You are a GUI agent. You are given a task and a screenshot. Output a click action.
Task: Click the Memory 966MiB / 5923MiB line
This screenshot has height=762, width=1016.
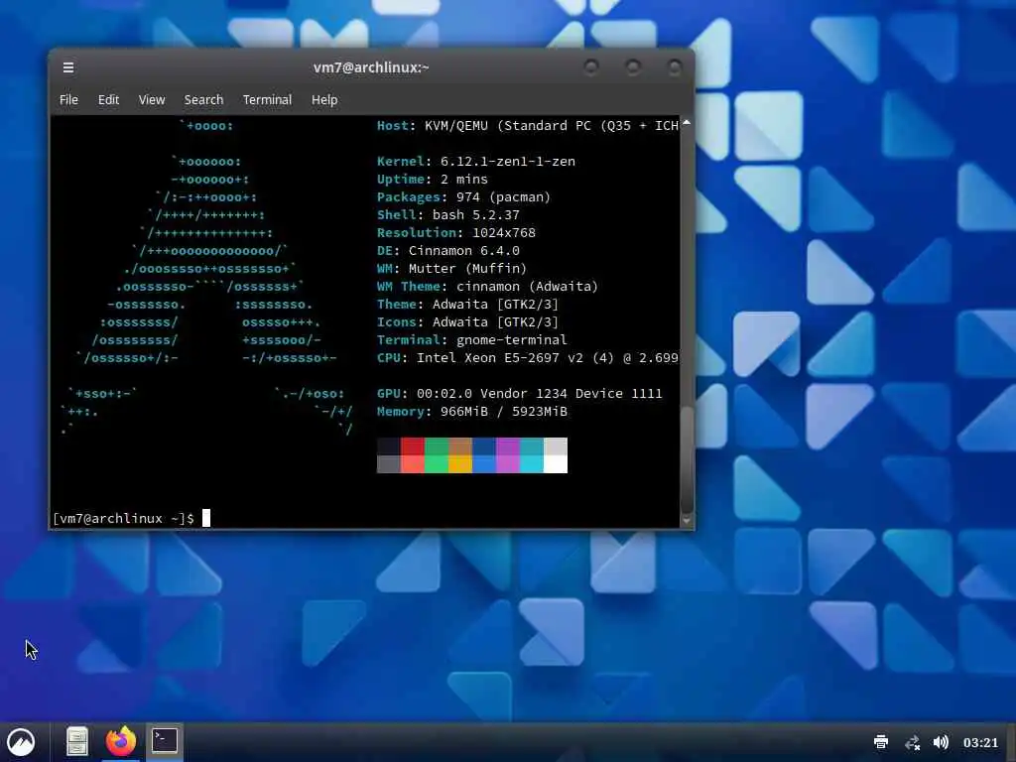tap(471, 412)
